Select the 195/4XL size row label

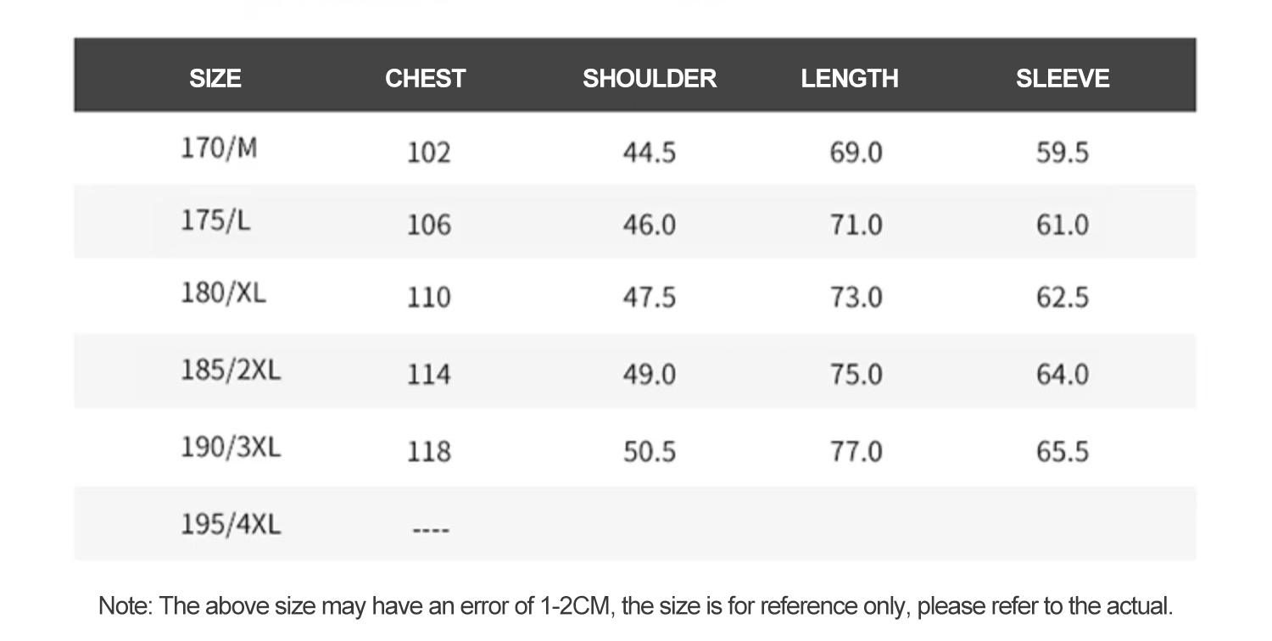click(x=230, y=524)
